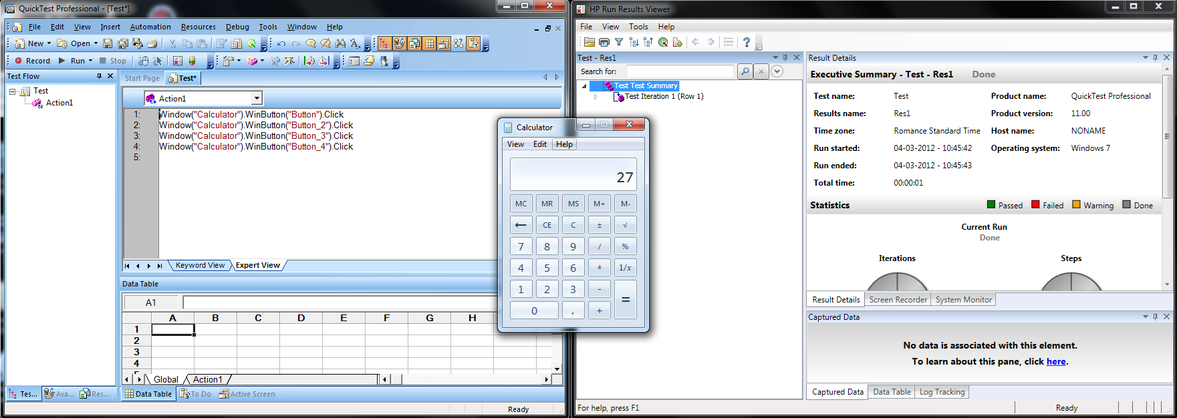Click the Calculator backspace arrow key
1177x418 pixels.
click(521, 225)
